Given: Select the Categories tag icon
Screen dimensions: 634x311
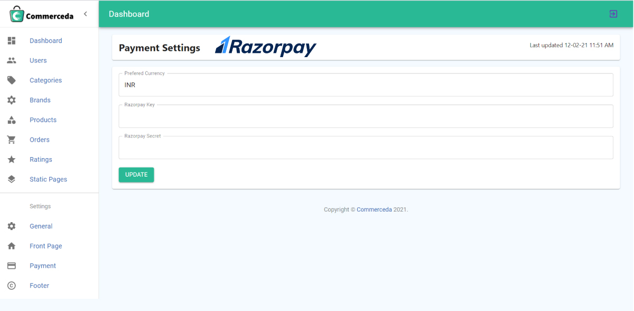Looking at the screenshot, I should click(x=12, y=80).
